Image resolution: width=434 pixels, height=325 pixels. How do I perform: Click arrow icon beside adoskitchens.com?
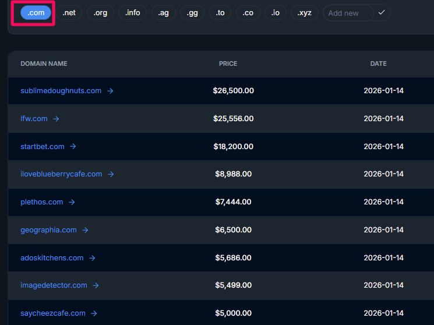point(92,258)
